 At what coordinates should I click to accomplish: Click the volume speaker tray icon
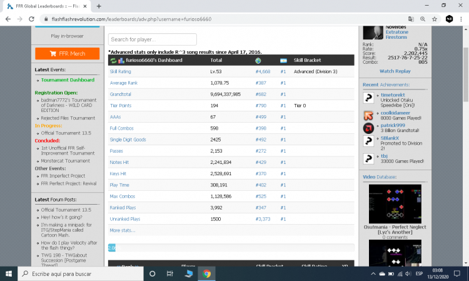tap(408, 273)
